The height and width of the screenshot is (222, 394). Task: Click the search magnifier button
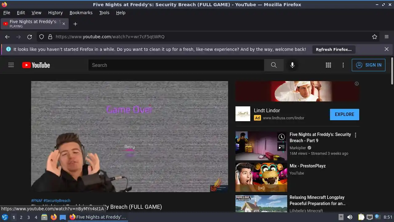274,65
